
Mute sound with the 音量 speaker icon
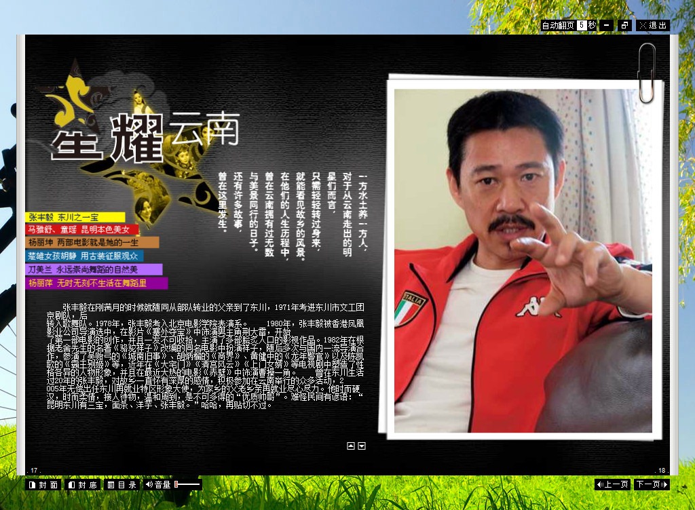149,484
